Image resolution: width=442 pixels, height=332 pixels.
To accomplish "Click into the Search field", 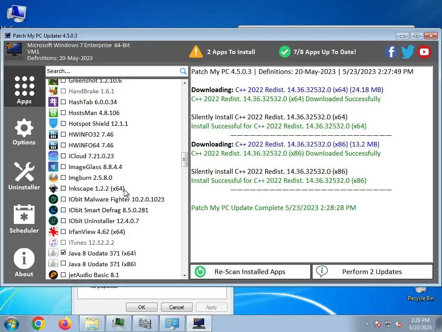I will click(x=113, y=71).
